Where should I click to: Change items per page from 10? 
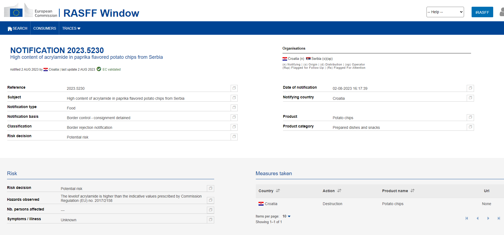coord(286,216)
